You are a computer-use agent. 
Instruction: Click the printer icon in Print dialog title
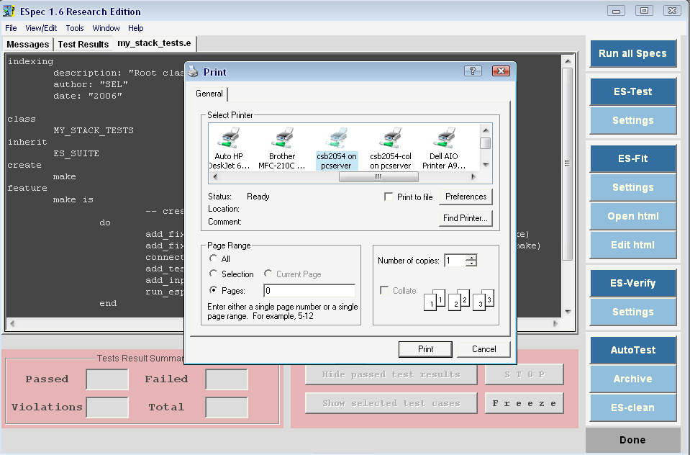pos(193,71)
